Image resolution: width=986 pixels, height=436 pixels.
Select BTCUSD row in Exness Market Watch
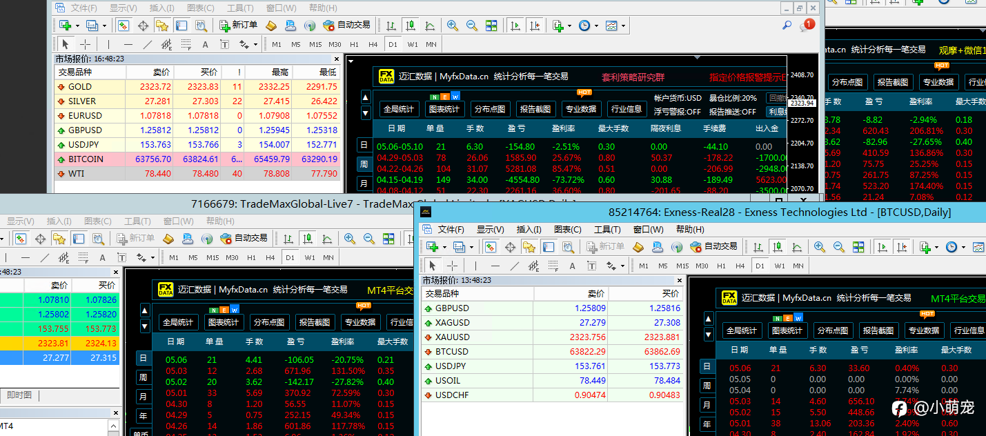point(553,352)
